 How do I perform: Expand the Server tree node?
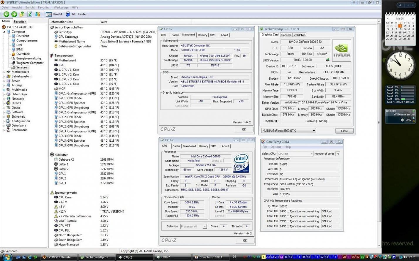(x=4, y=81)
